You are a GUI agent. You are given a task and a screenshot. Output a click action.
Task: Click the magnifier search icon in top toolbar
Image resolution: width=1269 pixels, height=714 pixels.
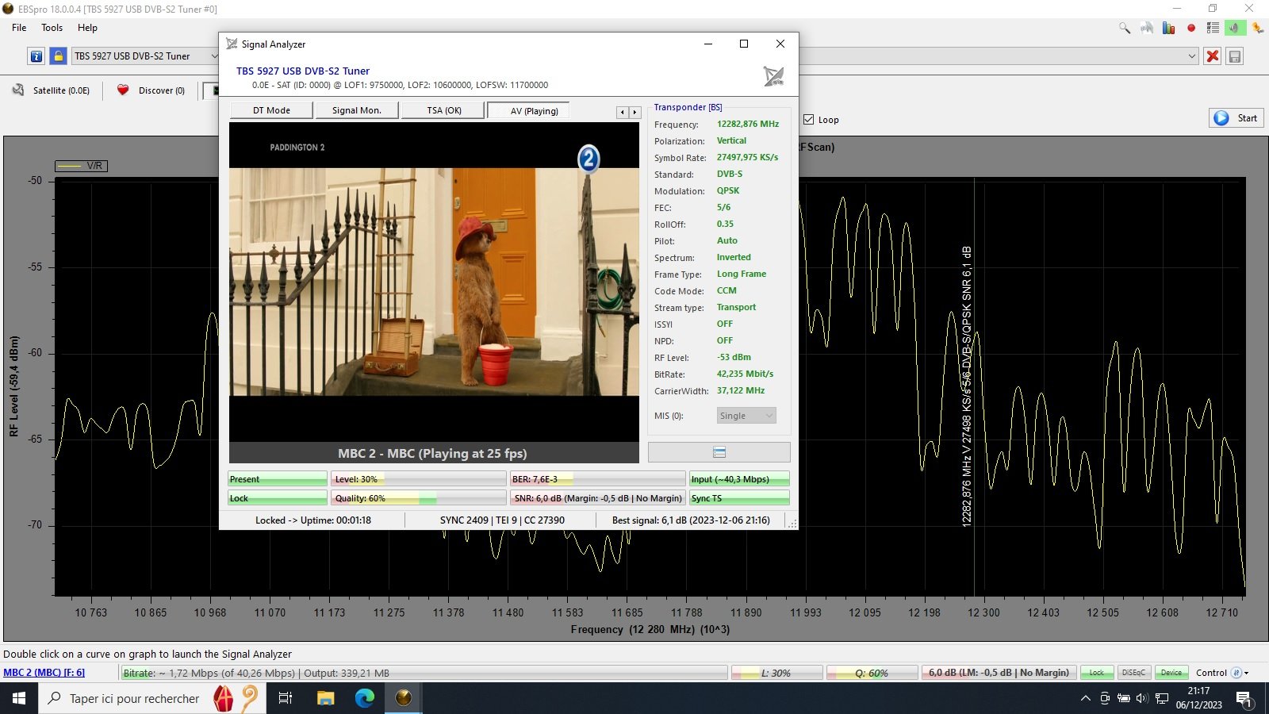tap(1125, 28)
